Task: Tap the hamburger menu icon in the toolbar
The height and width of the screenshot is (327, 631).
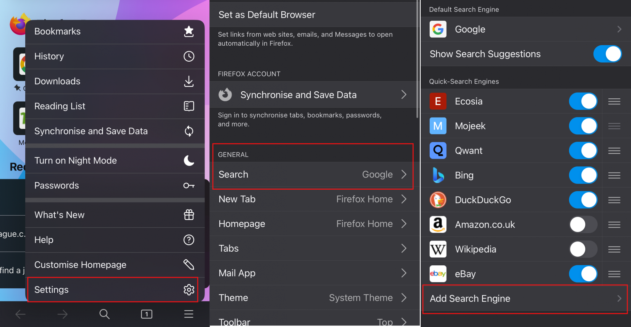Action: [189, 314]
